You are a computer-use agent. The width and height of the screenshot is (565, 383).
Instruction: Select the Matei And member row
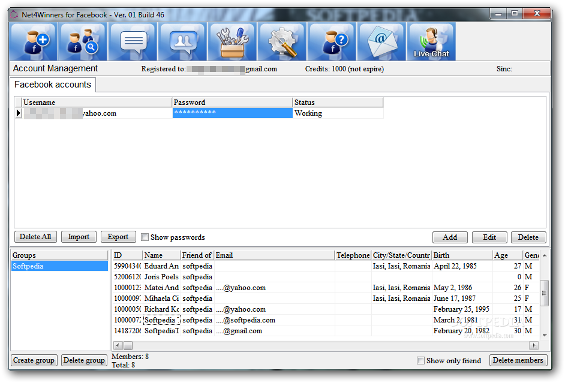point(326,288)
